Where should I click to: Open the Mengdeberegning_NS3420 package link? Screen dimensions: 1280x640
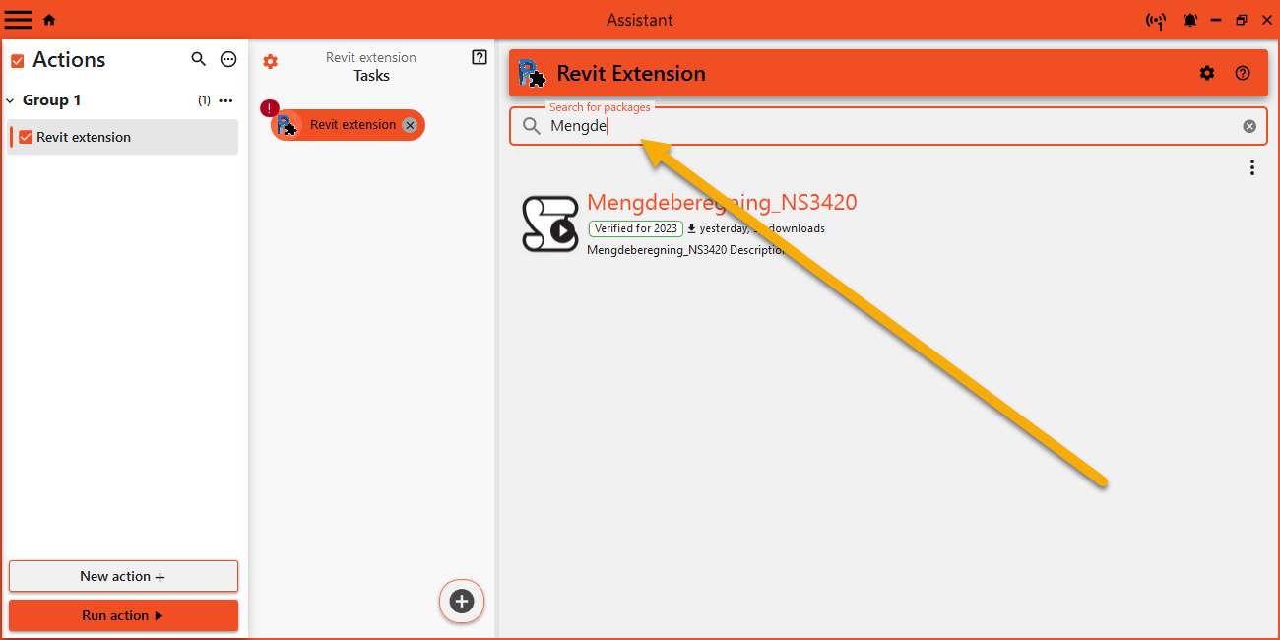721,202
